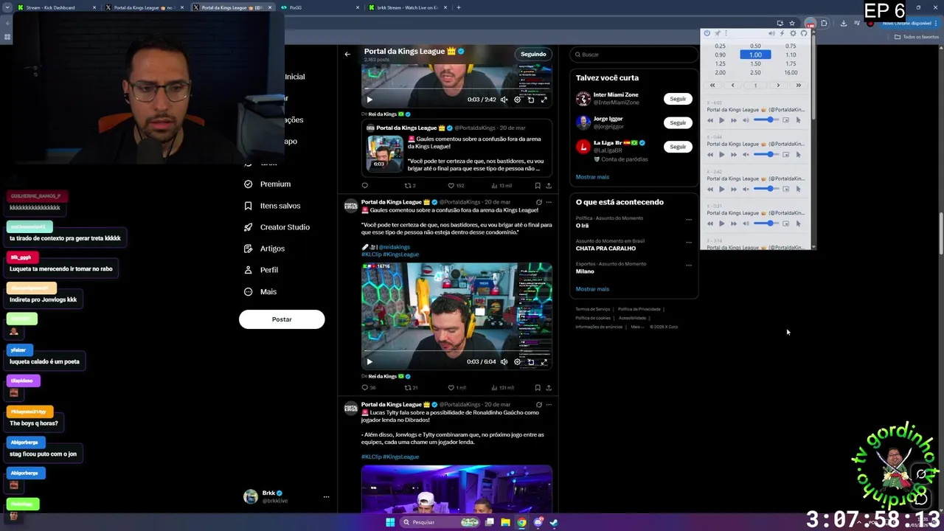Viewport: 944px width, 531px height.
Task: Switch to the PixGG browser tab
Action: coord(318,7)
